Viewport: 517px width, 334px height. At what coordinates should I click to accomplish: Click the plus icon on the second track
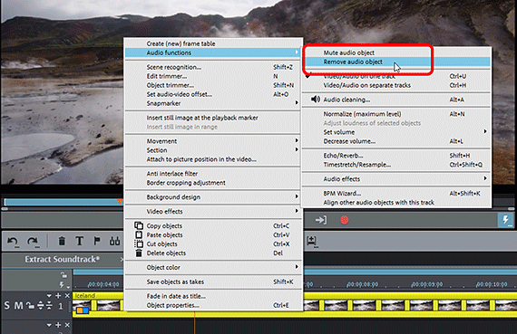point(58,325)
